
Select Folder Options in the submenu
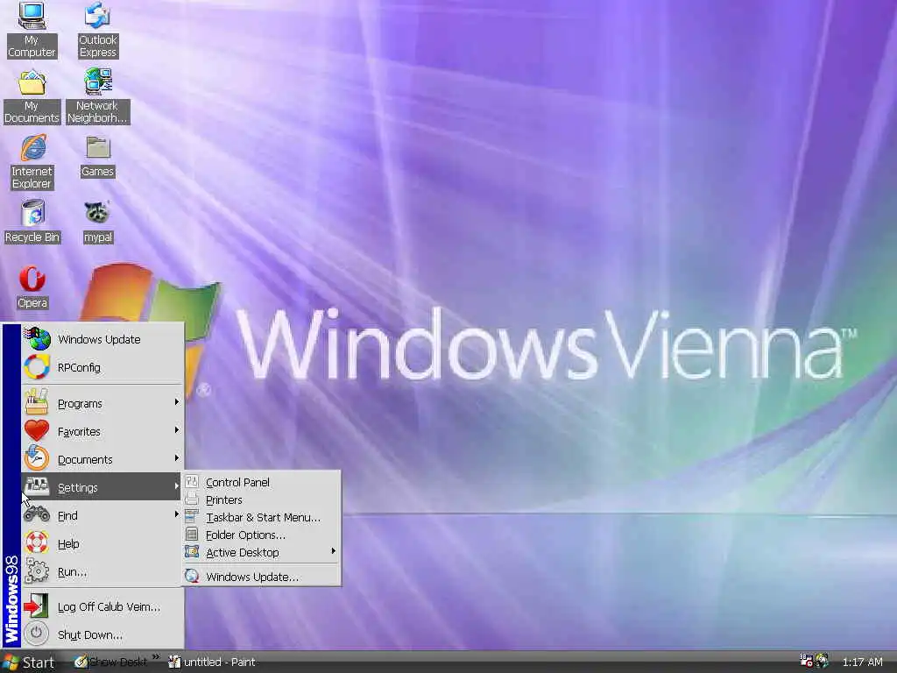pyautogui.click(x=262, y=535)
